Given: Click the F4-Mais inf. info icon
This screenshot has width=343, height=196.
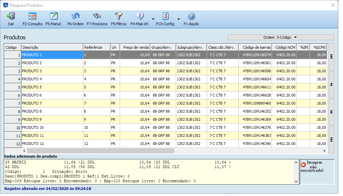Looking at the screenshot, I should point(140,19).
